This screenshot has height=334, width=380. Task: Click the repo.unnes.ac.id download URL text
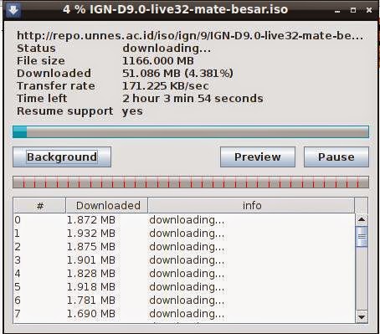point(190,36)
